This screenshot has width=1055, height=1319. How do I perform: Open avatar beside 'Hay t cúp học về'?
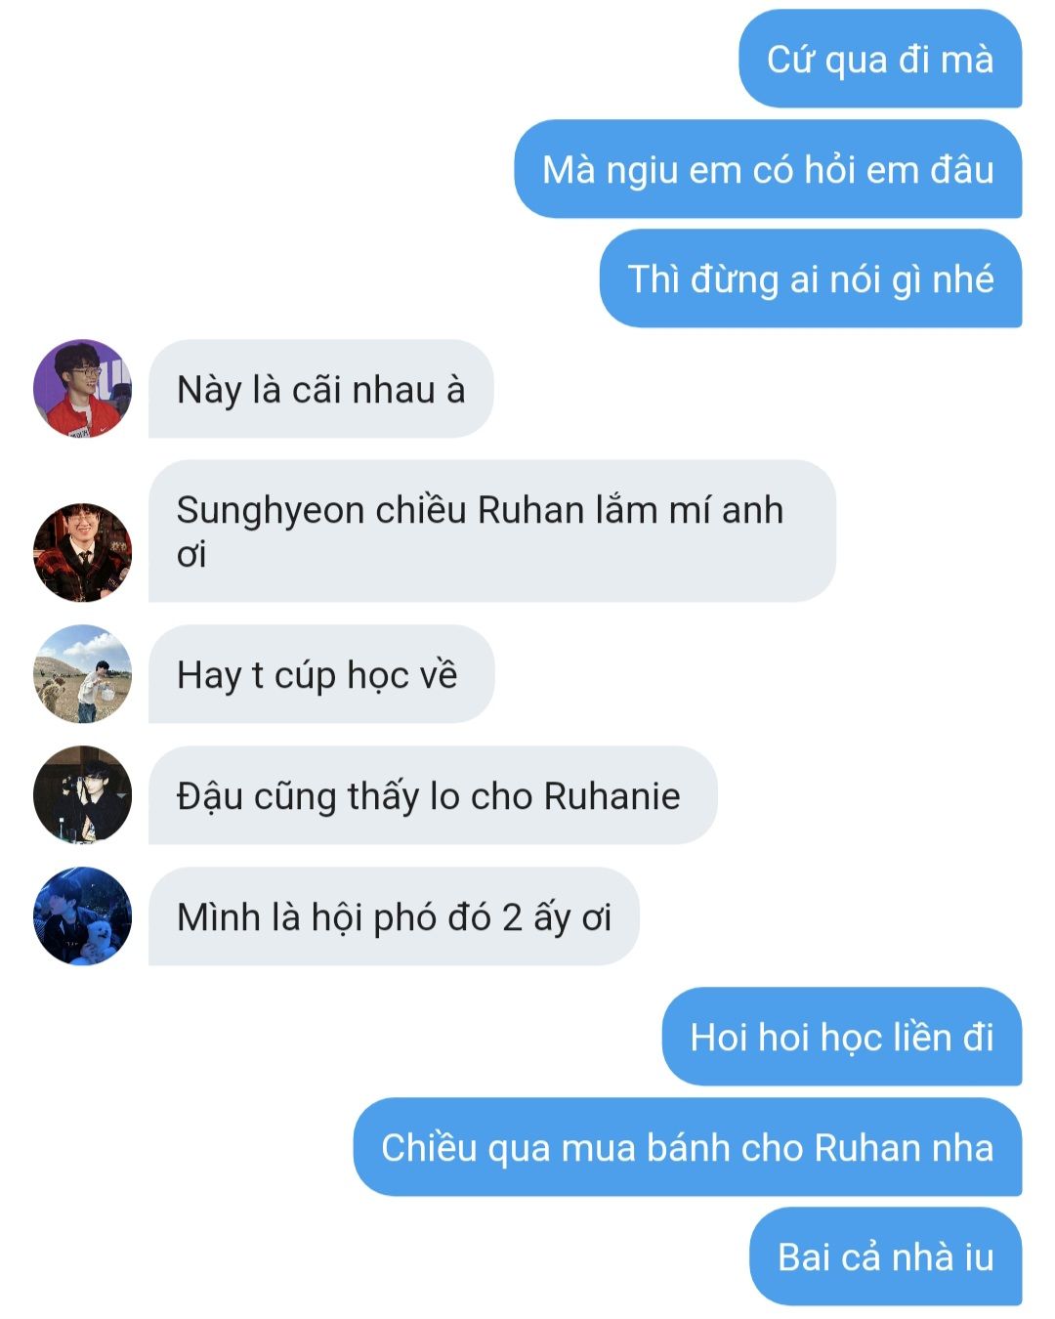tap(82, 674)
